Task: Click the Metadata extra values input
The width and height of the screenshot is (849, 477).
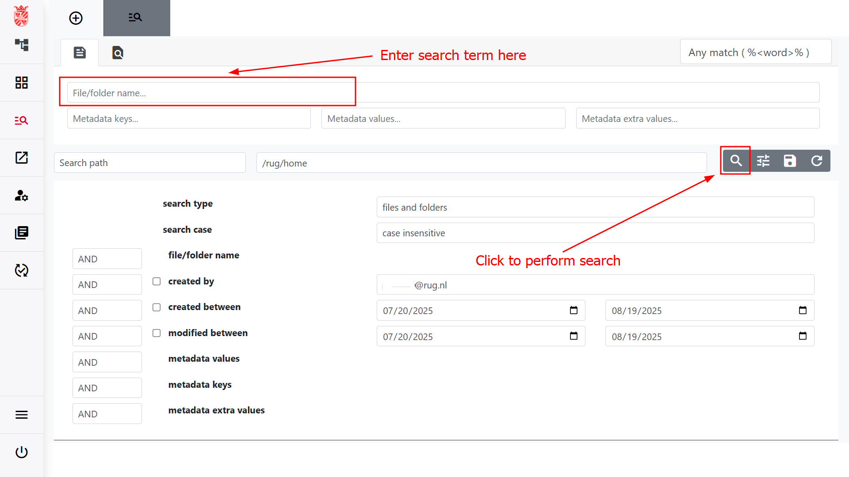Action: click(x=698, y=118)
